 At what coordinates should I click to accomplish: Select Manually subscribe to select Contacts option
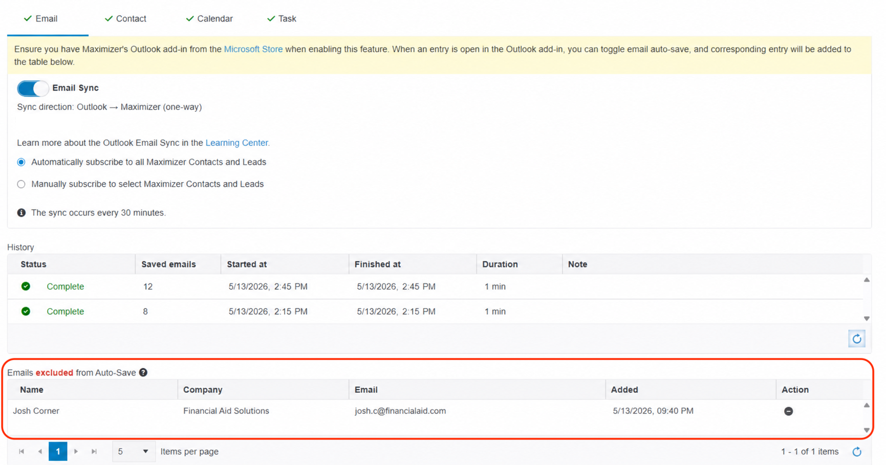click(21, 184)
